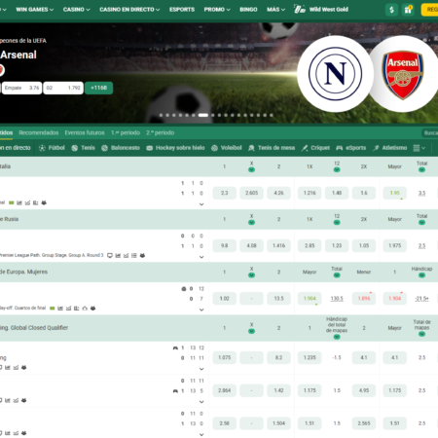Expand the MÁS menu
The height and width of the screenshot is (438, 438).
pyautogui.click(x=275, y=10)
